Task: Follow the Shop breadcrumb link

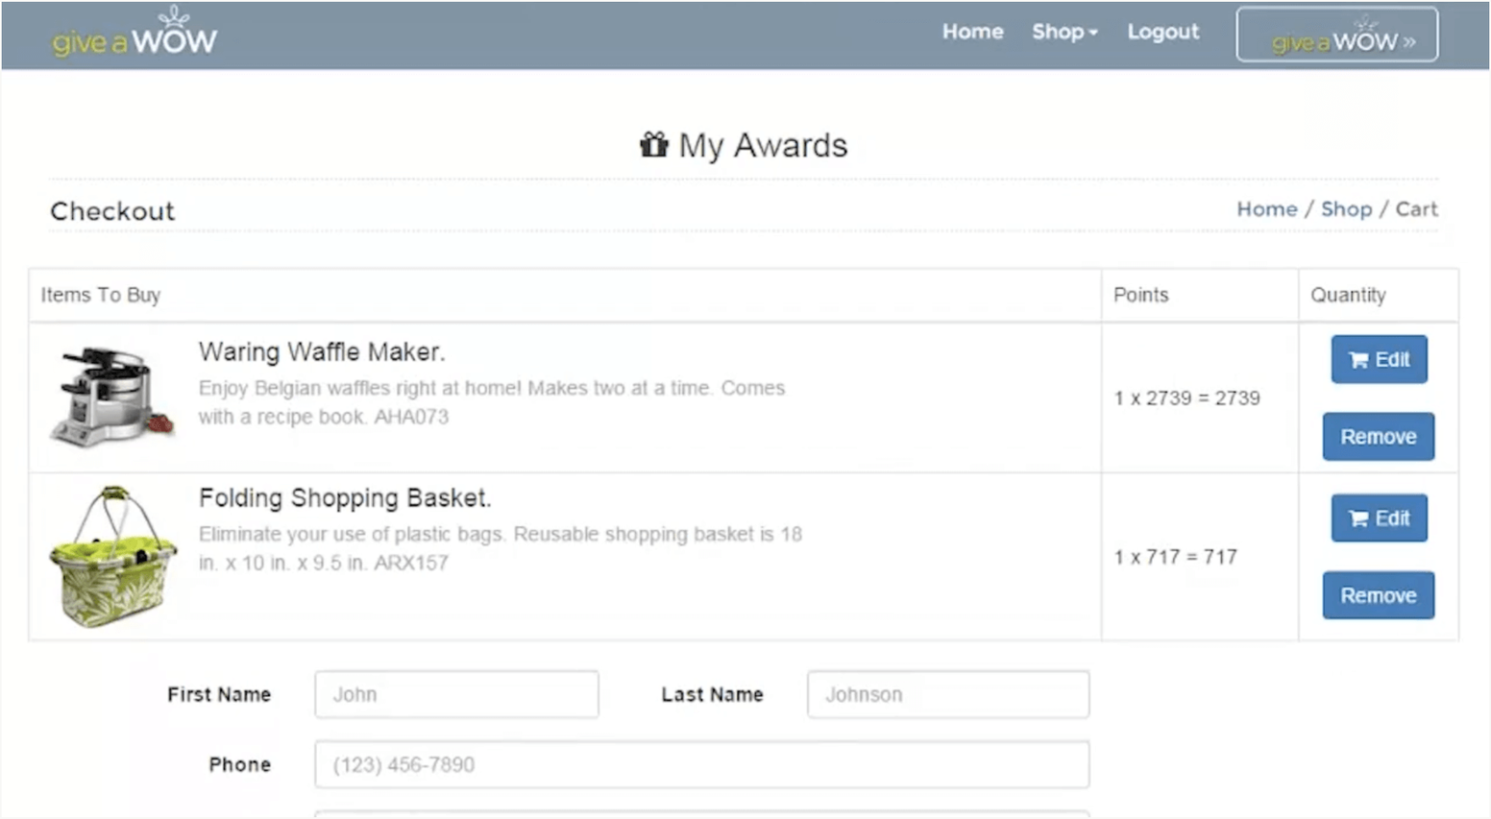Action: pyautogui.click(x=1346, y=209)
